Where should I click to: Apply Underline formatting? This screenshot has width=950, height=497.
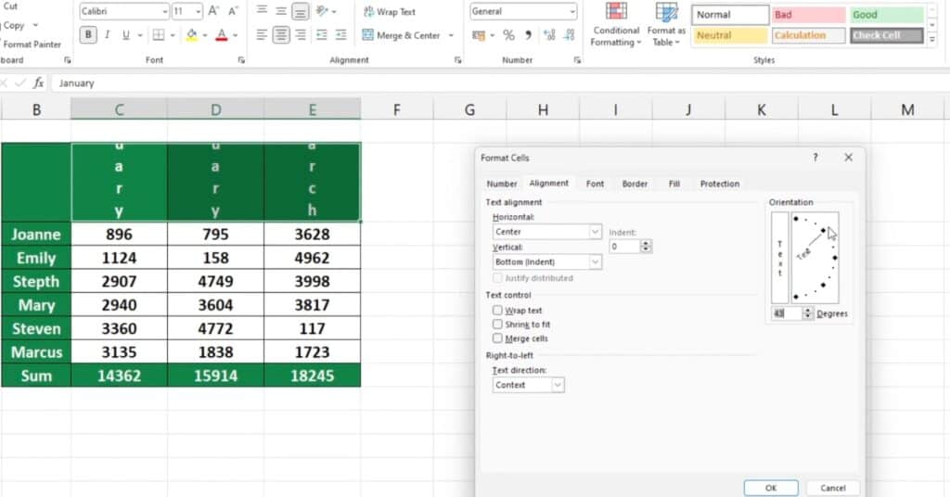[x=125, y=35]
